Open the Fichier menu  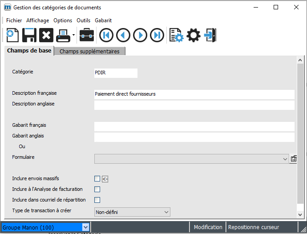pyautogui.click(x=14, y=20)
